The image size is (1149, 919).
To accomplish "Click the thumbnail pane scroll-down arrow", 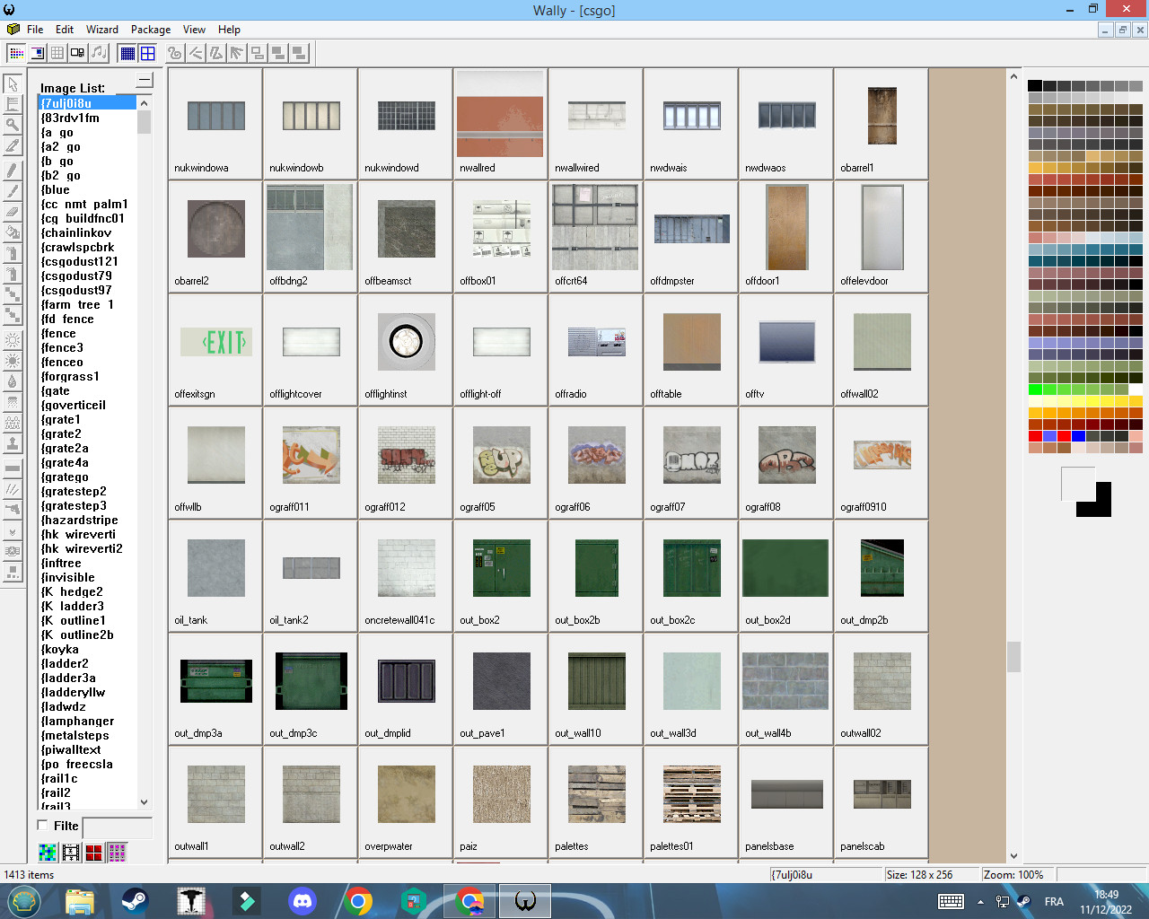I will pos(1013,855).
